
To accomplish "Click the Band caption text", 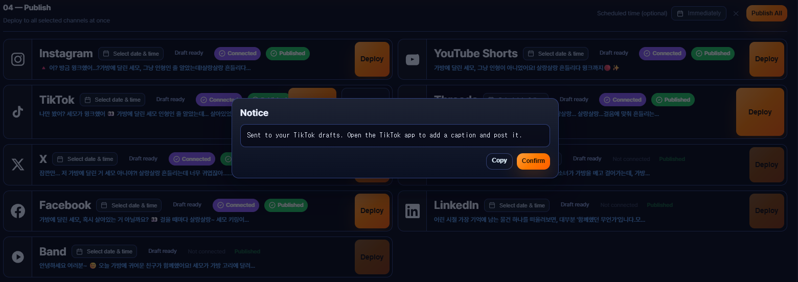I will (147, 266).
